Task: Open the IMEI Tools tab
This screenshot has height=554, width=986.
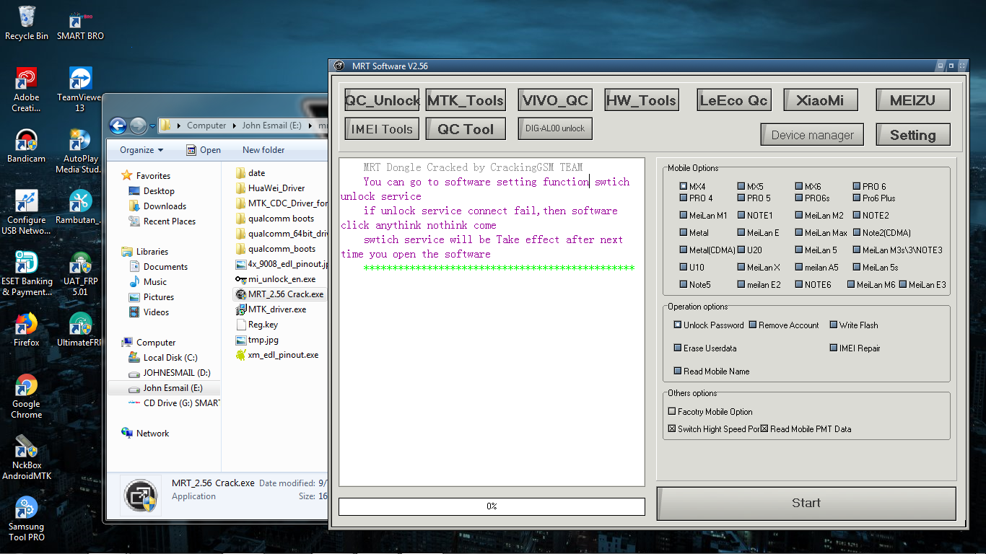Action: 382,129
